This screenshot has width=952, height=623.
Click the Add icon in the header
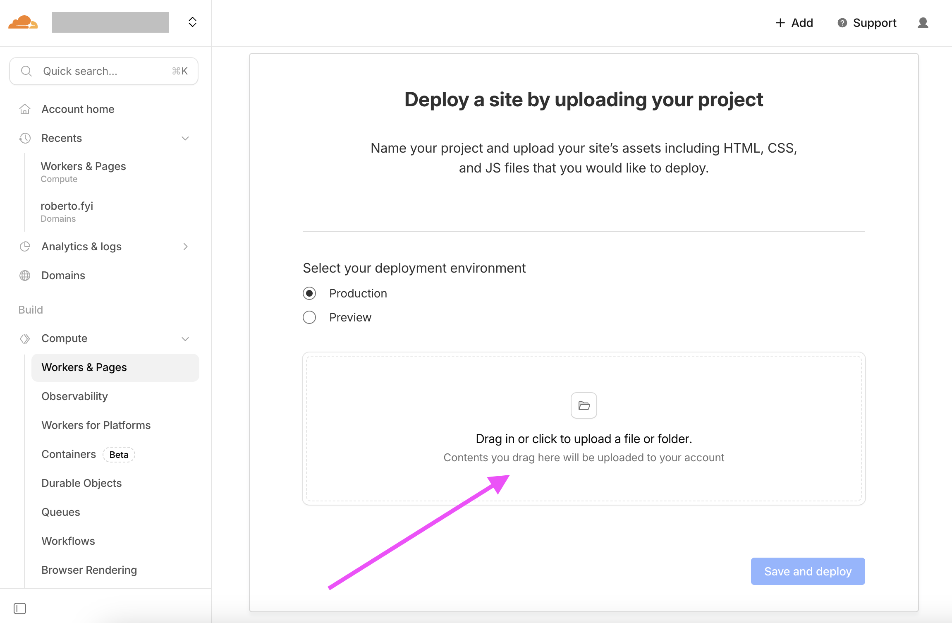coord(780,23)
